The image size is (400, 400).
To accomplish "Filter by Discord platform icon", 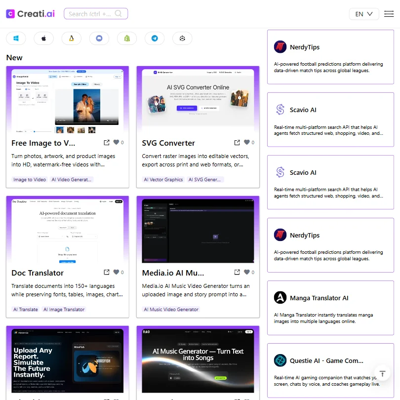I will pos(99,39).
